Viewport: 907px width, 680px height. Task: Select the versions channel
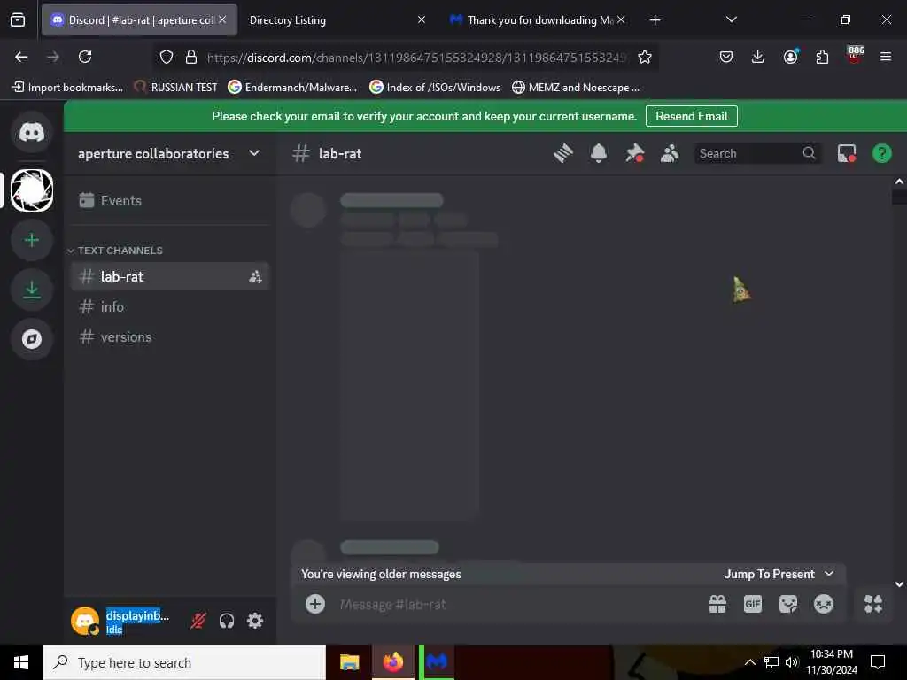(169, 337)
